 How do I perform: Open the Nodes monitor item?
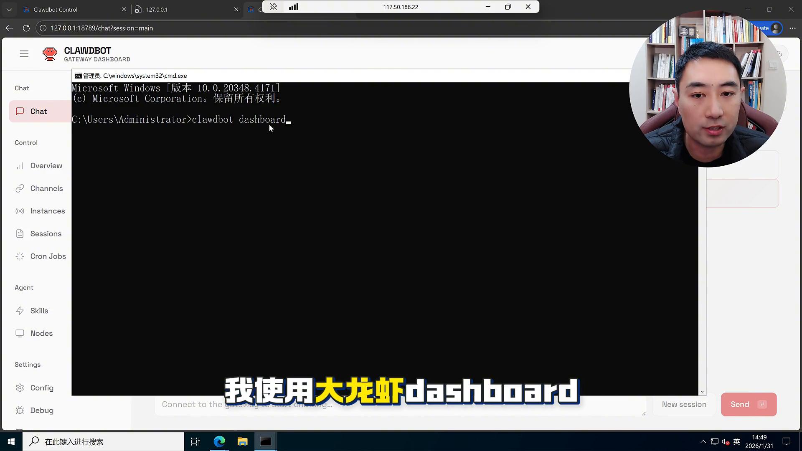coord(41,334)
